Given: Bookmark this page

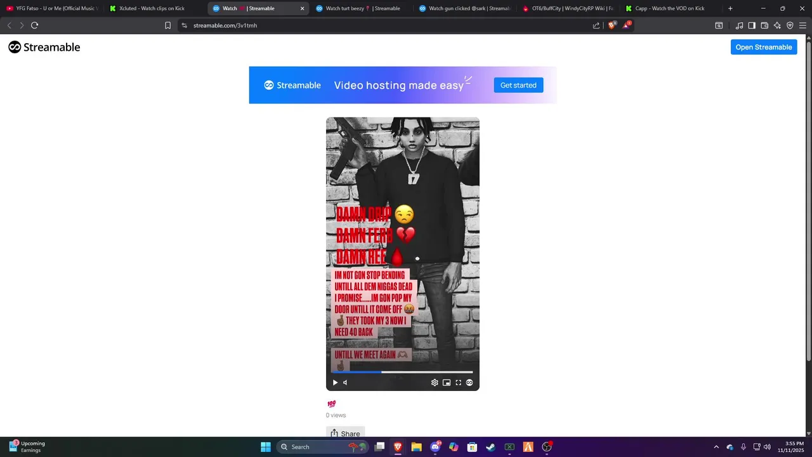Looking at the screenshot, I should pyautogui.click(x=167, y=25).
